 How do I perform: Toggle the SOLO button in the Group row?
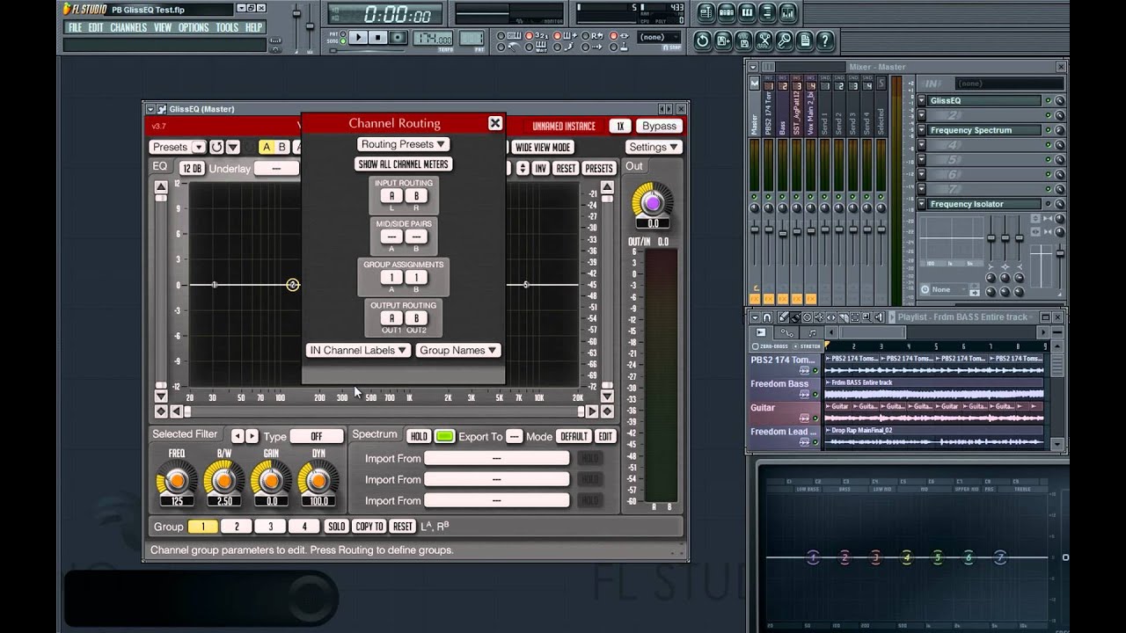tap(336, 527)
